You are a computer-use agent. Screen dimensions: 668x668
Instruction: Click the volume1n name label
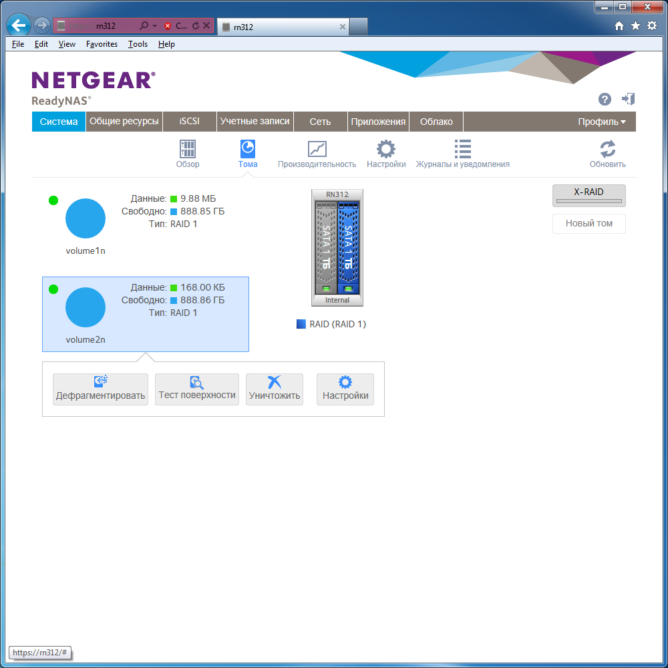tap(86, 251)
